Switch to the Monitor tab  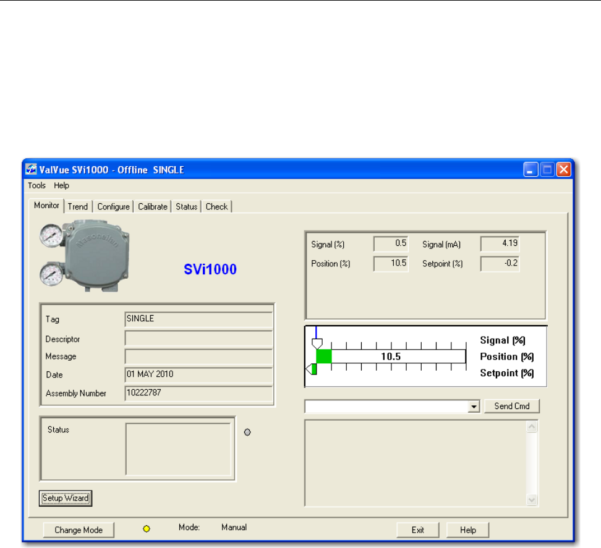point(46,205)
